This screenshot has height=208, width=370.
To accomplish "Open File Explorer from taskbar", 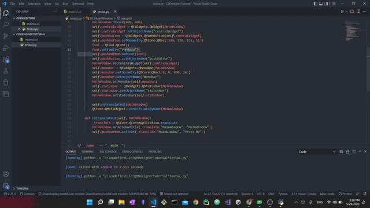I will pyautogui.click(x=121, y=202).
